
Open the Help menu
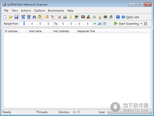click(70, 11)
